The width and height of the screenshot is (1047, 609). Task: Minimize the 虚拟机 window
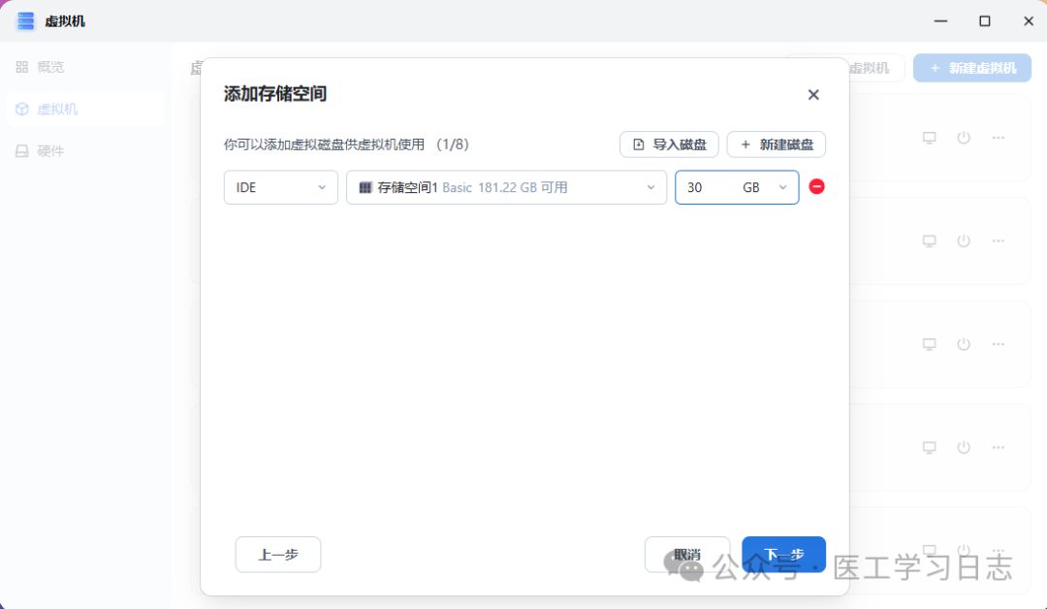click(x=940, y=20)
